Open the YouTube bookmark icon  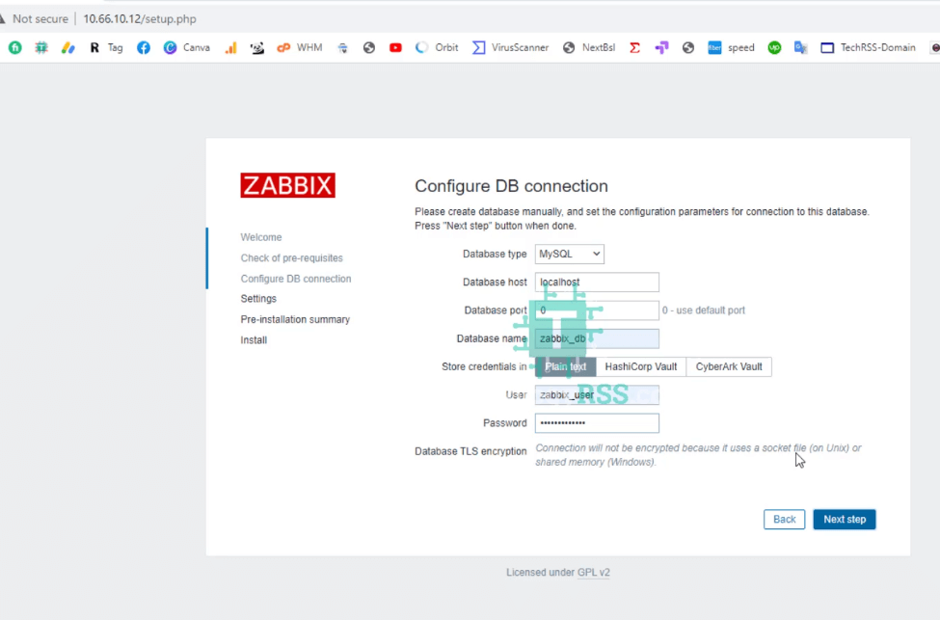click(395, 47)
